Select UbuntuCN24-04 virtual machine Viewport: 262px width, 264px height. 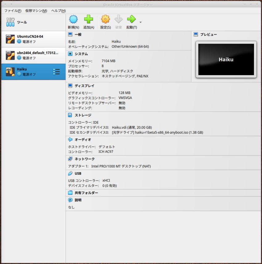coord(33,39)
